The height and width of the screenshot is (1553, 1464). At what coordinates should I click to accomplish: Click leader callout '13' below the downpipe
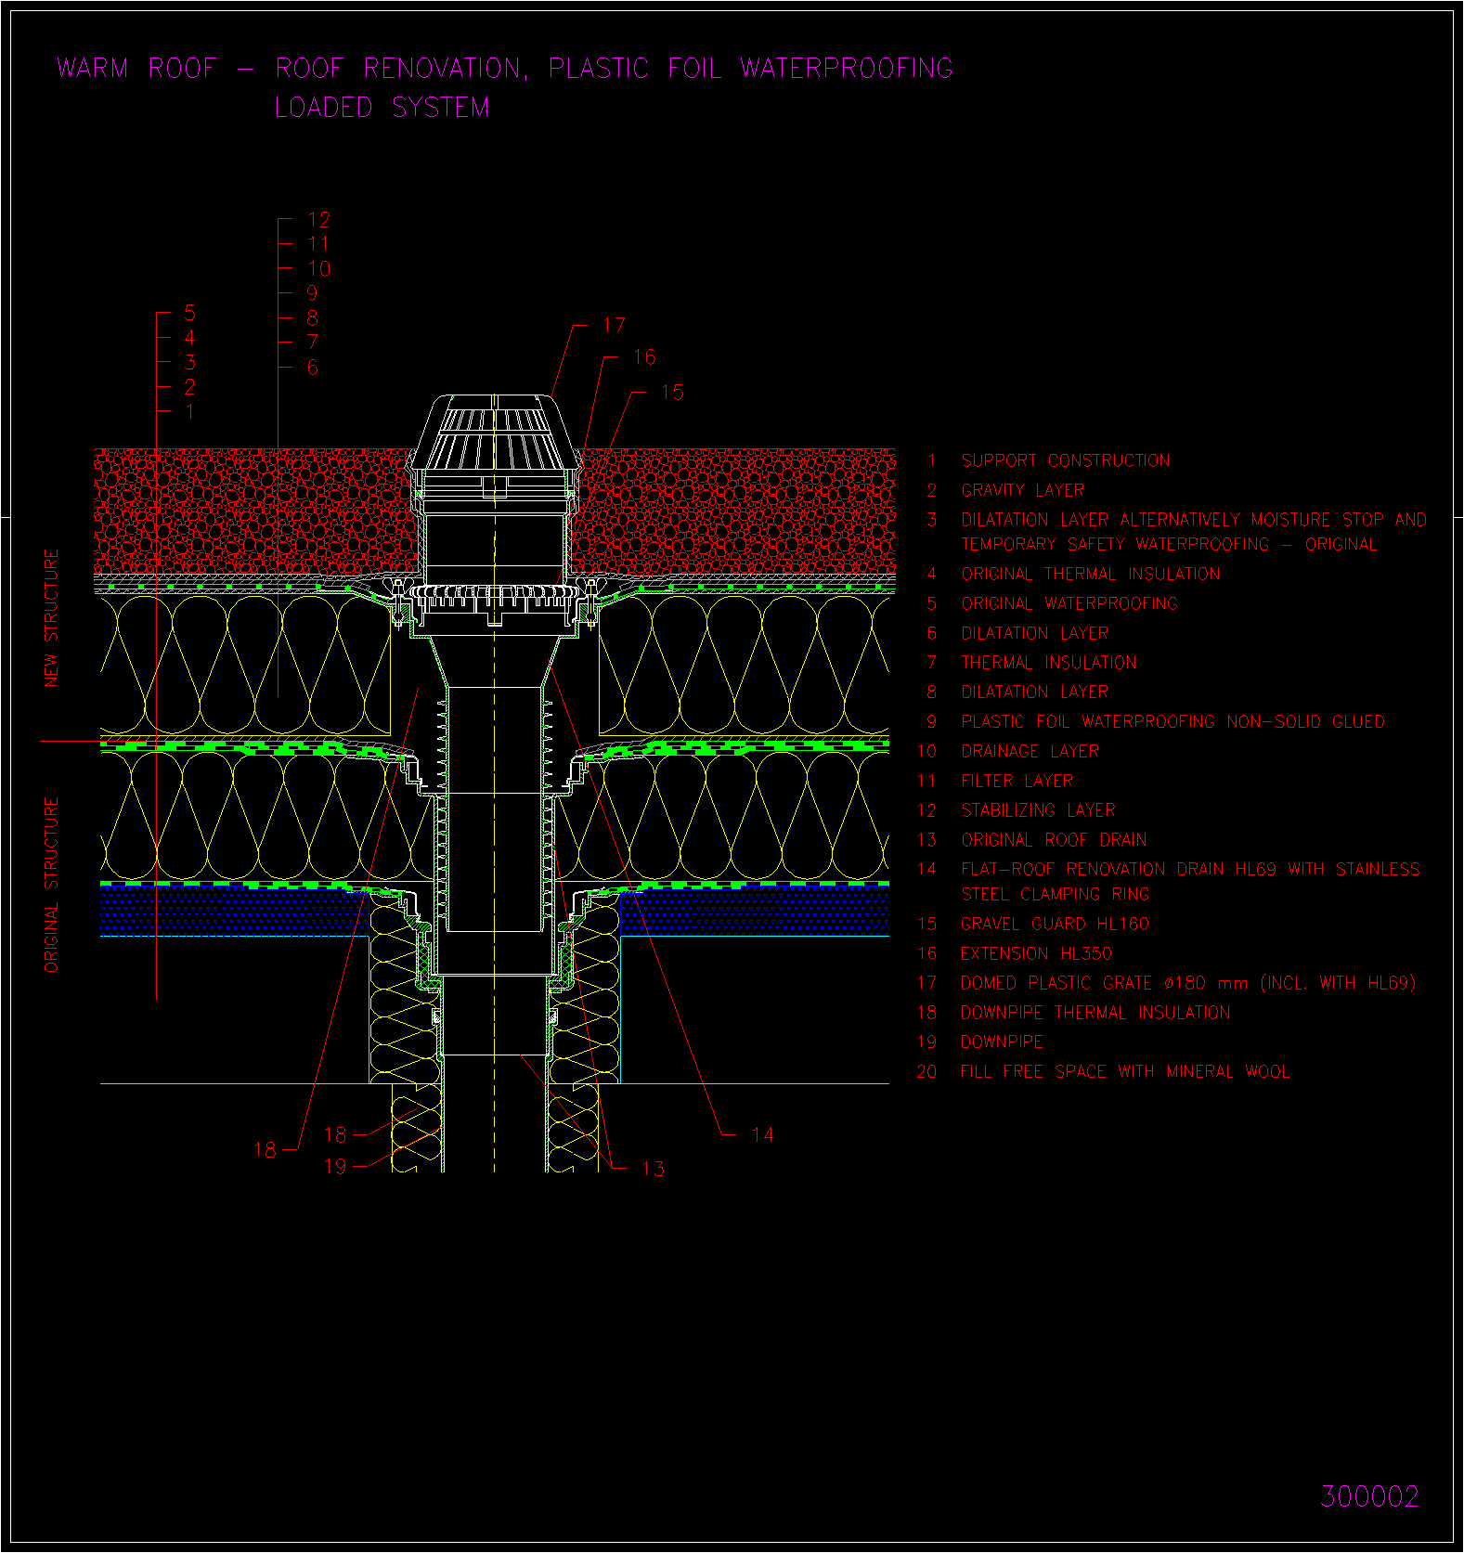653,1169
